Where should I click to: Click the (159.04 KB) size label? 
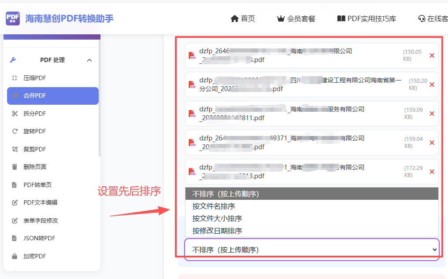414,142
